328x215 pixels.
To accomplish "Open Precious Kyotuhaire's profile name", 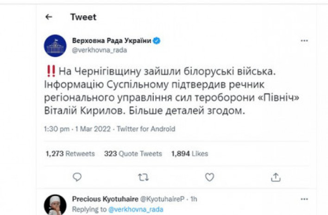I will coord(105,199).
